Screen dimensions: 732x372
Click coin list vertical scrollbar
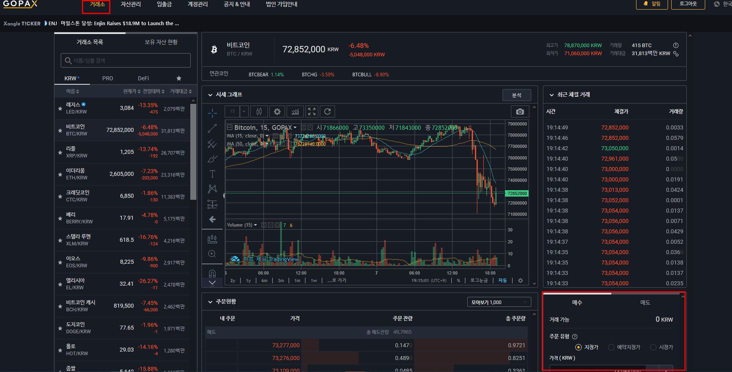tap(193, 152)
